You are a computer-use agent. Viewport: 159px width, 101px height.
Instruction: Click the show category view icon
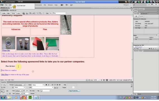(135, 49)
